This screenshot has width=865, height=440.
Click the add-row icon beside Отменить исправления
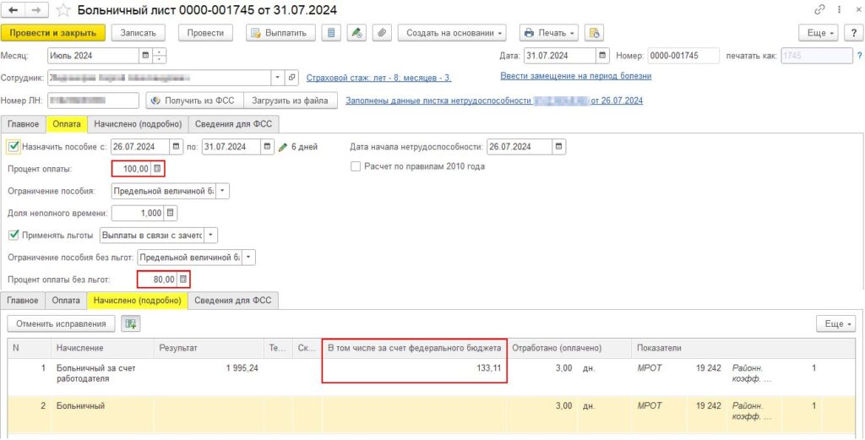coord(131,323)
